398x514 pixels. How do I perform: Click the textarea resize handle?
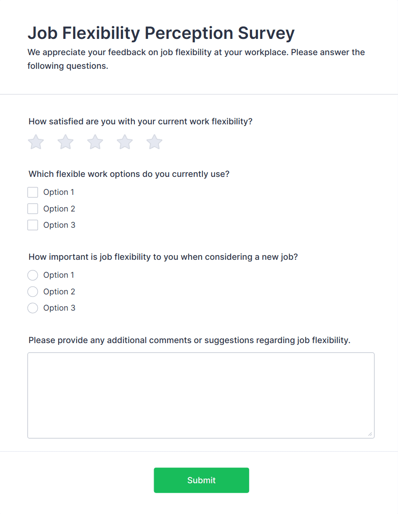click(x=371, y=434)
